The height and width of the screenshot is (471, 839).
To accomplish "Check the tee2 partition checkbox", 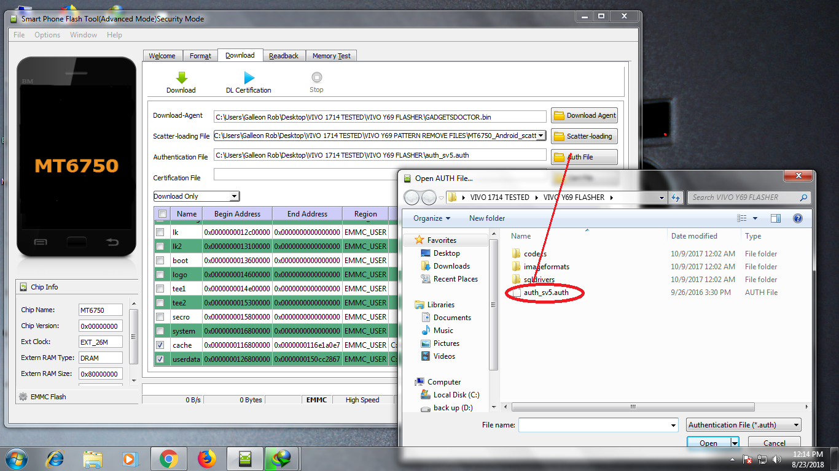I will coord(160,303).
